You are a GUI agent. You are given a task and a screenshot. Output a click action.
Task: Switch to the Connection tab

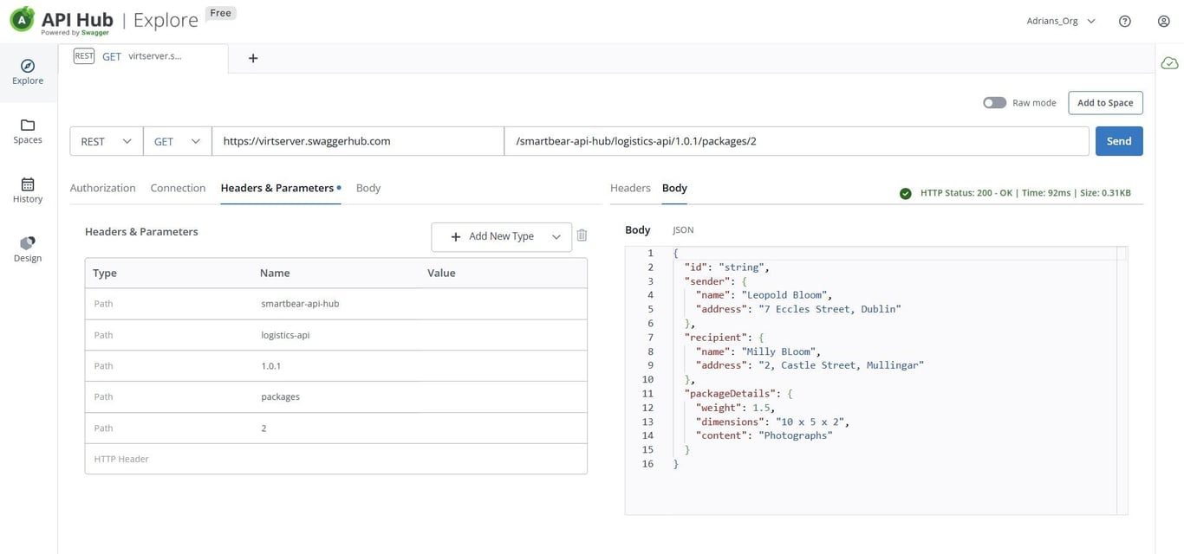tap(178, 188)
